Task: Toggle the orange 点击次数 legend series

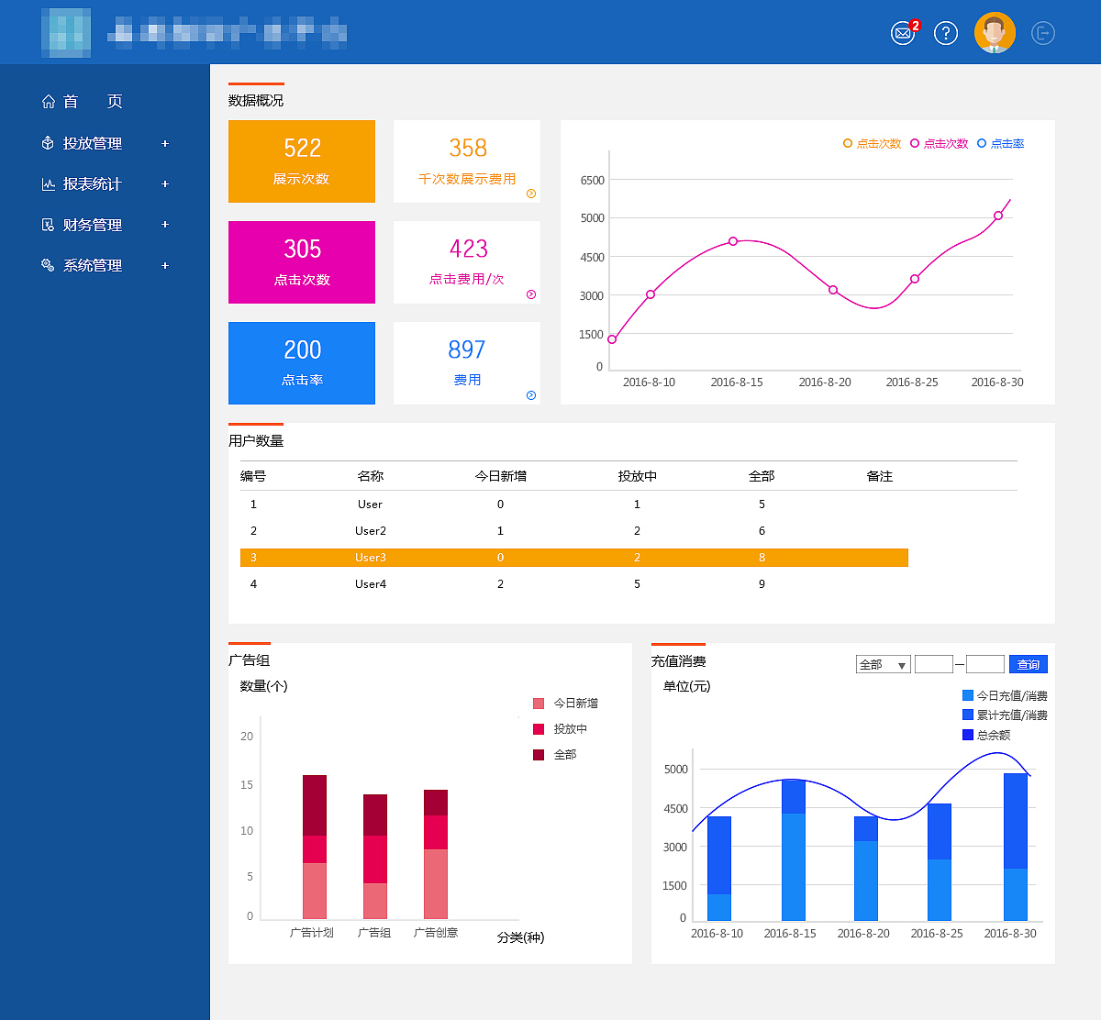Action: point(872,144)
